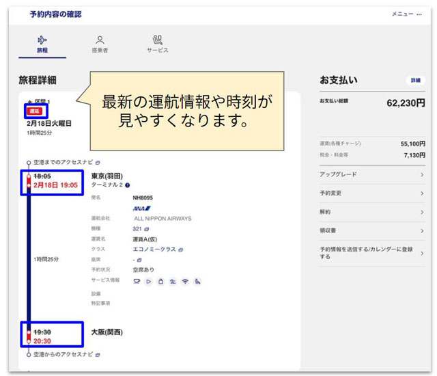Screen dimensions: 437x376
Task: Open the 領収書 receipt row
Action: (372, 230)
